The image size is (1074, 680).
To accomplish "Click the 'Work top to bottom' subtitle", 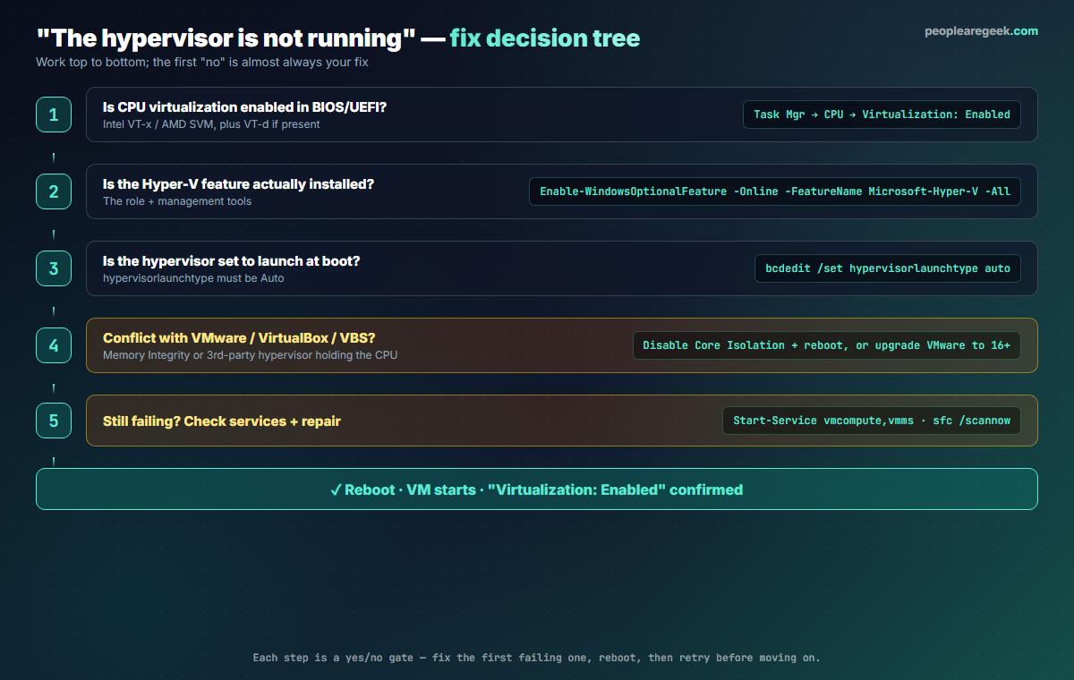I will 201,63.
